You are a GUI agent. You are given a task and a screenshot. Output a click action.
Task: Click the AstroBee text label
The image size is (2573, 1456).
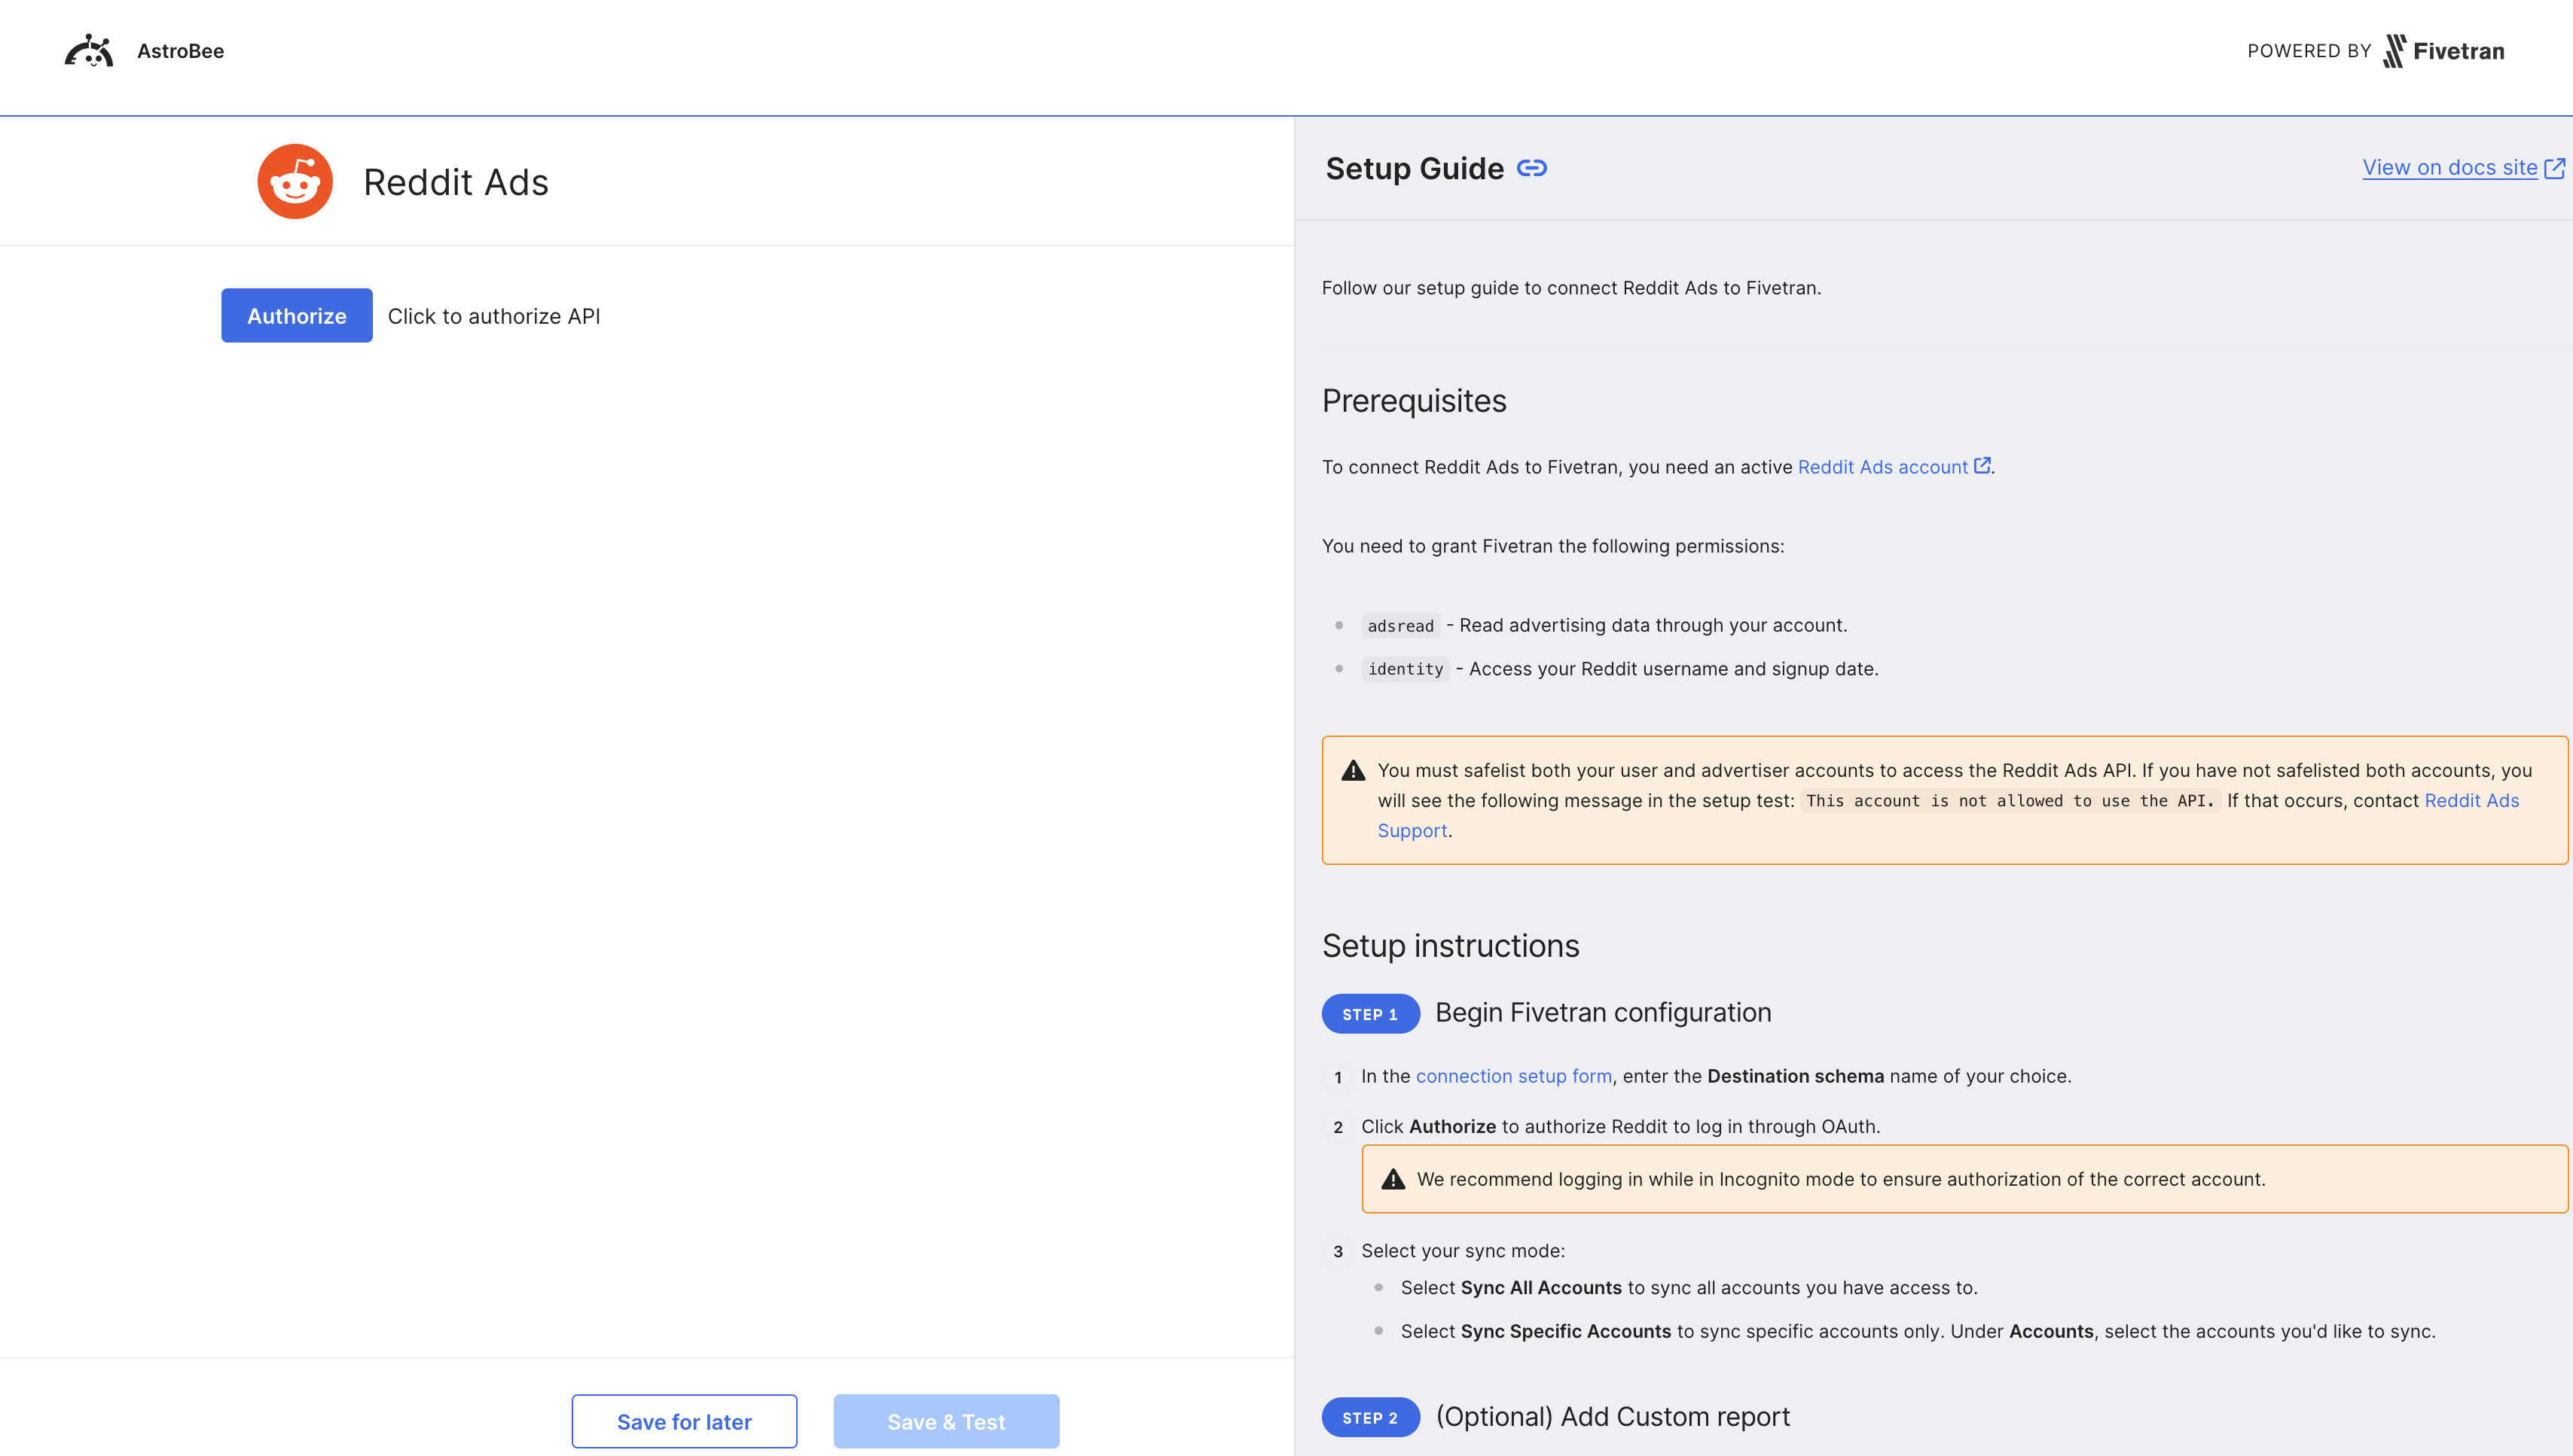point(180,50)
